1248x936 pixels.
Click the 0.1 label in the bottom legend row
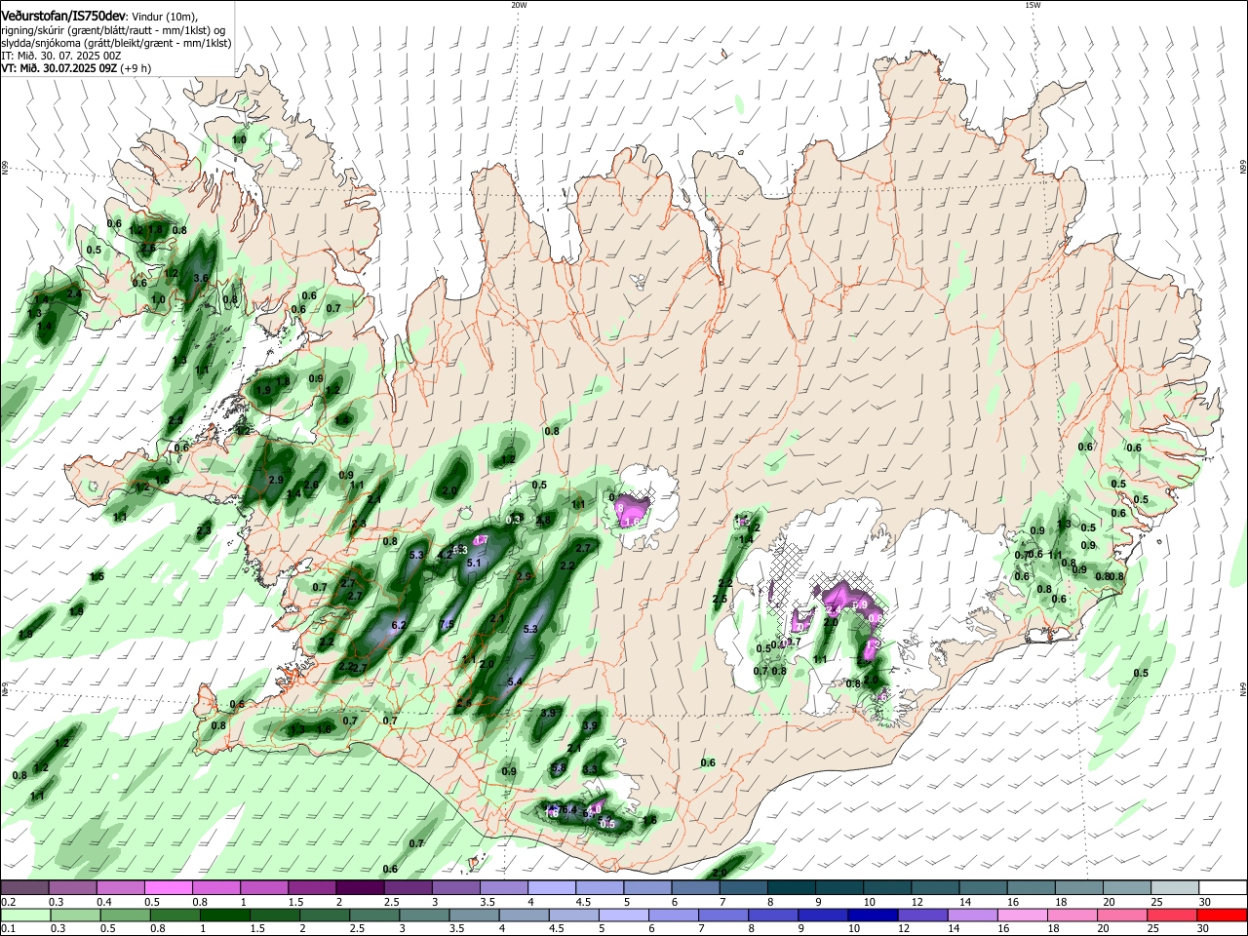tap(6, 929)
